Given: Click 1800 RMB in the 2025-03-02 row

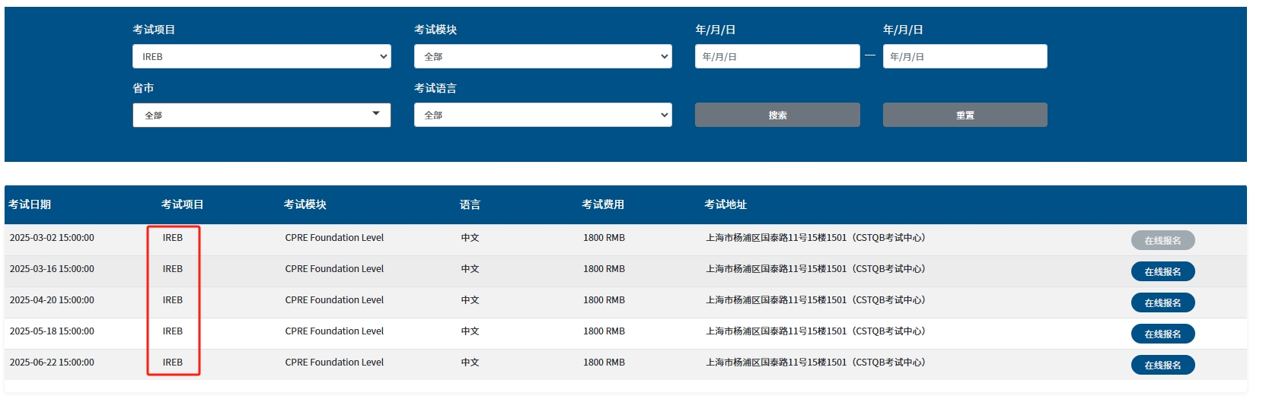Looking at the screenshot, I should 604,238.
